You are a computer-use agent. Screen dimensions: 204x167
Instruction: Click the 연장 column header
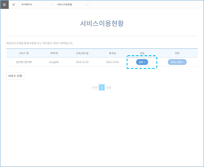(x=177, y=53)
